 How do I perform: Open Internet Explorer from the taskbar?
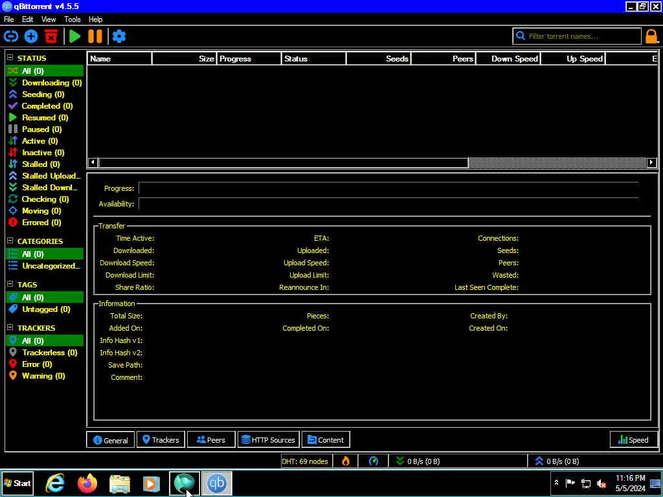click(56, 483)
